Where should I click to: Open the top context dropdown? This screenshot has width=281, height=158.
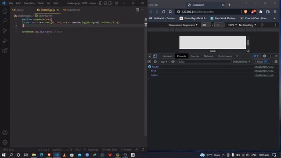(164, 61)
